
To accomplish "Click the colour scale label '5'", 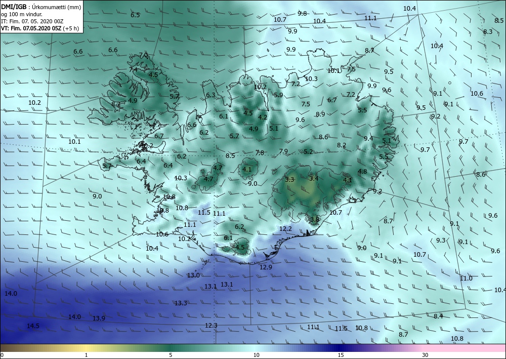I will 171,355.
